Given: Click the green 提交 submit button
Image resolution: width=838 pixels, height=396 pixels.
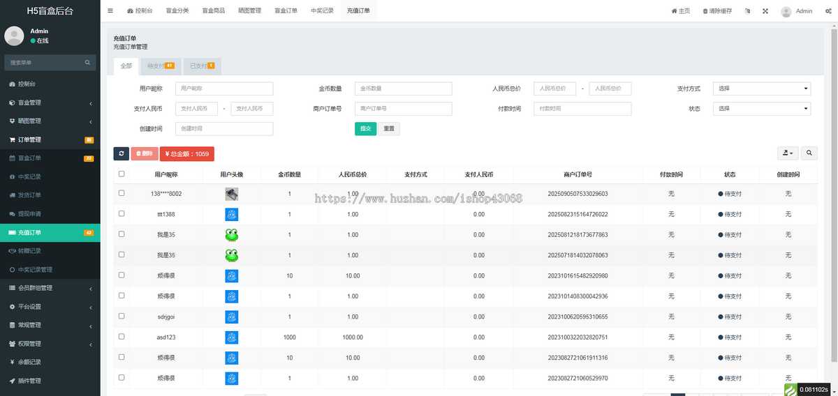Looking at the screenshot, I should tap(365, 129).
